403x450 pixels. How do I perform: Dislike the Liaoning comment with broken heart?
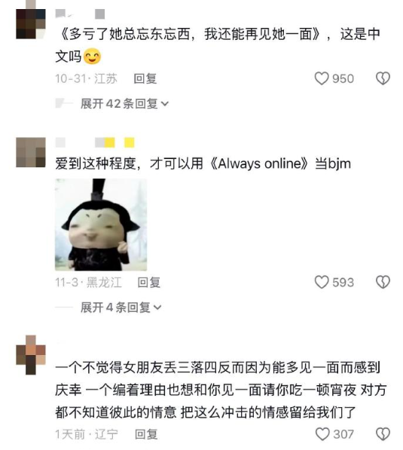pyautogui.click(x=383, y=434)
